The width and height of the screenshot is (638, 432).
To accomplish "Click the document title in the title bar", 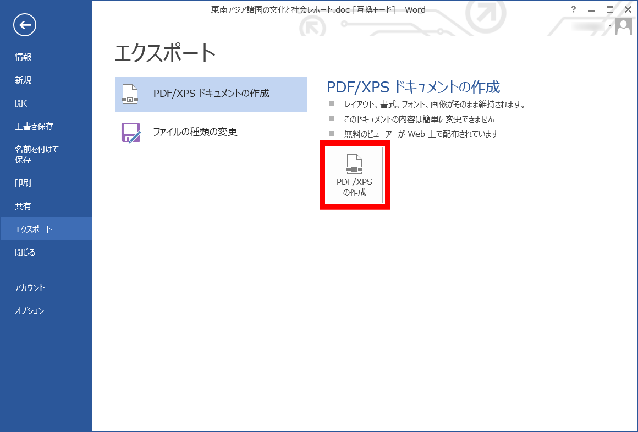I will [x=318, y=9].
